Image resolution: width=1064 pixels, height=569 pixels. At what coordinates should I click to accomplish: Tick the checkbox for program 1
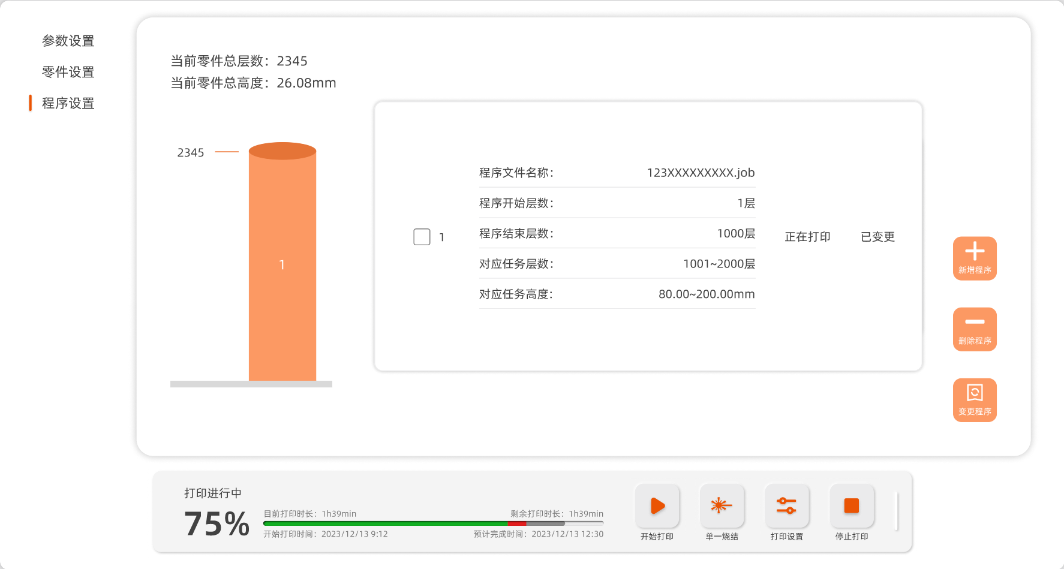(x=422, y=237)
